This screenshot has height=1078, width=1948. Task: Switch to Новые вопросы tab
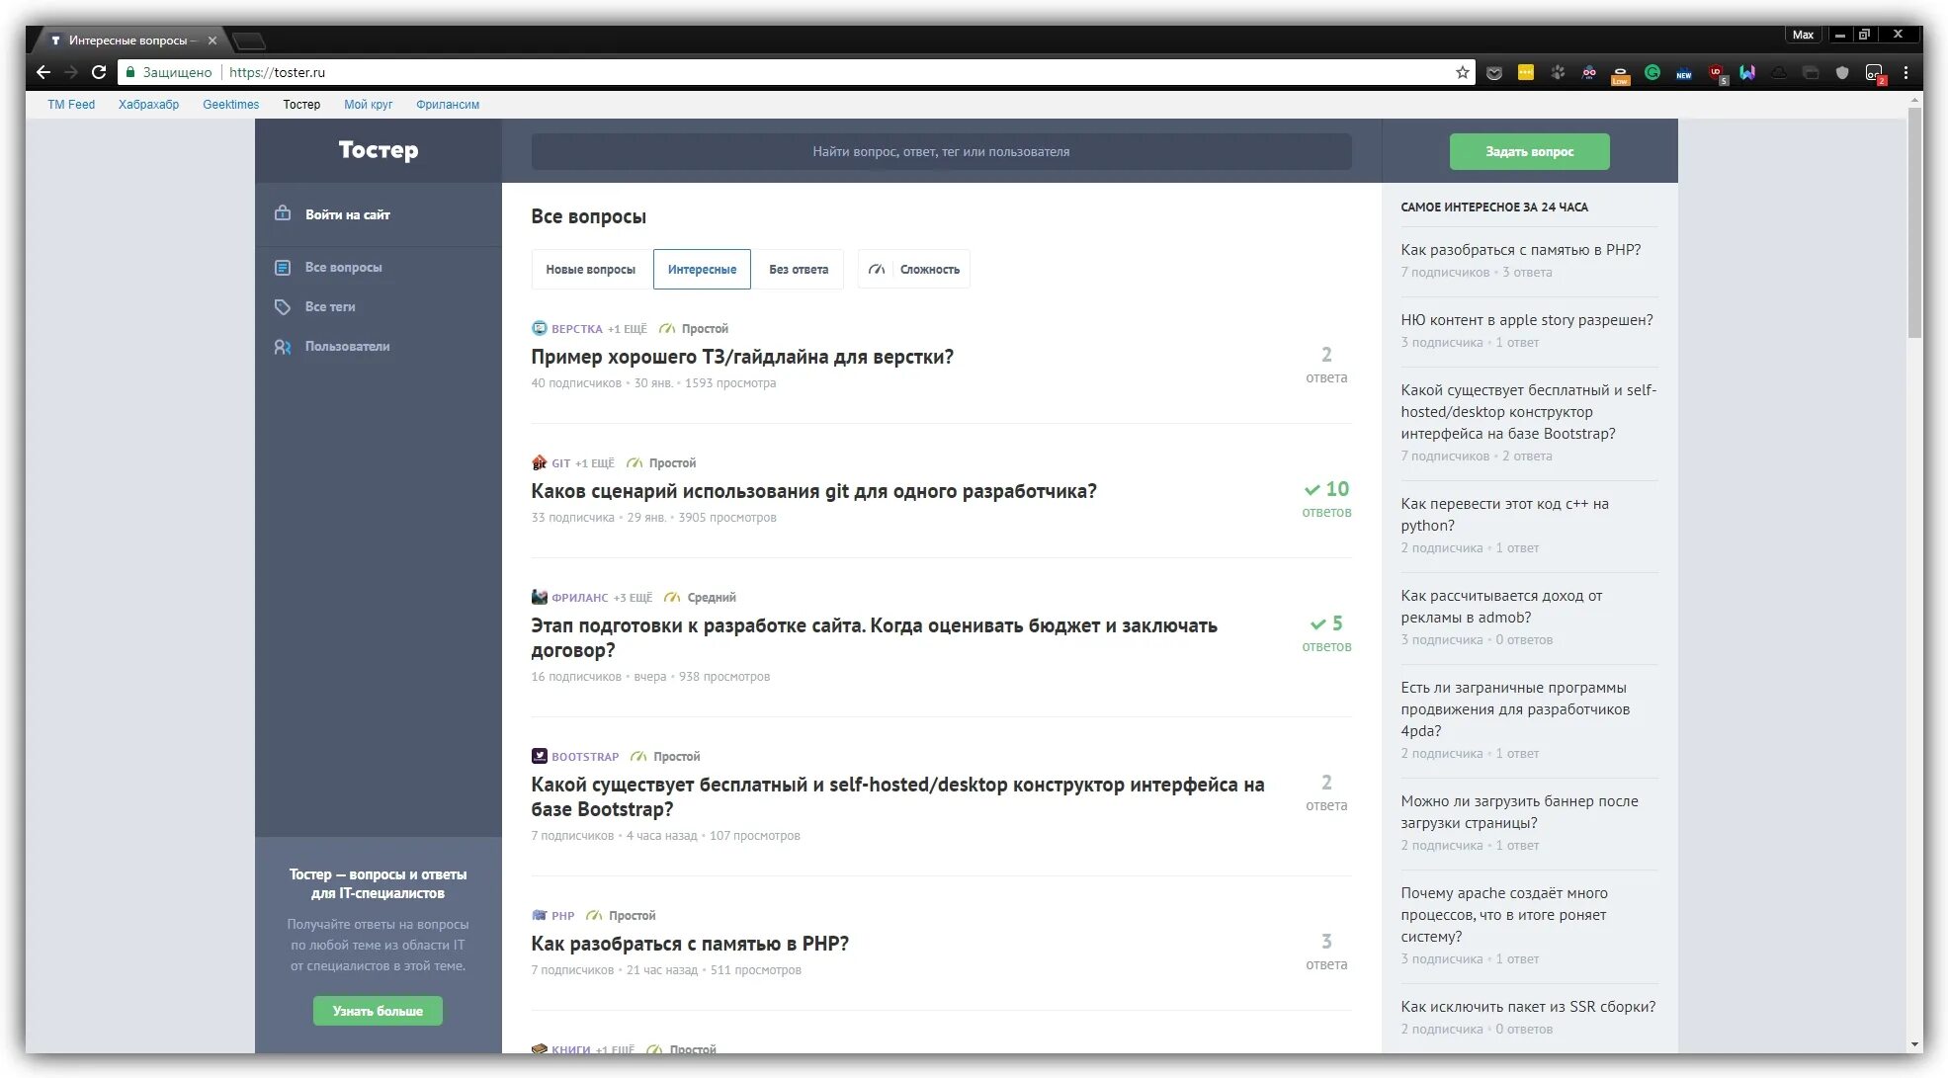(590, 269)
